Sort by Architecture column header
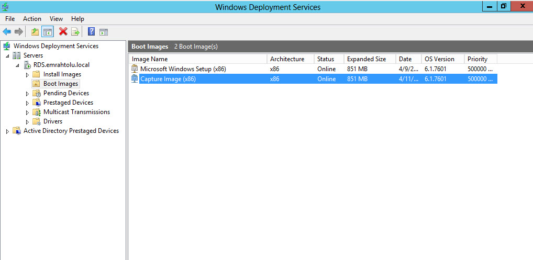The image size is (533, 260). point(291,59)
